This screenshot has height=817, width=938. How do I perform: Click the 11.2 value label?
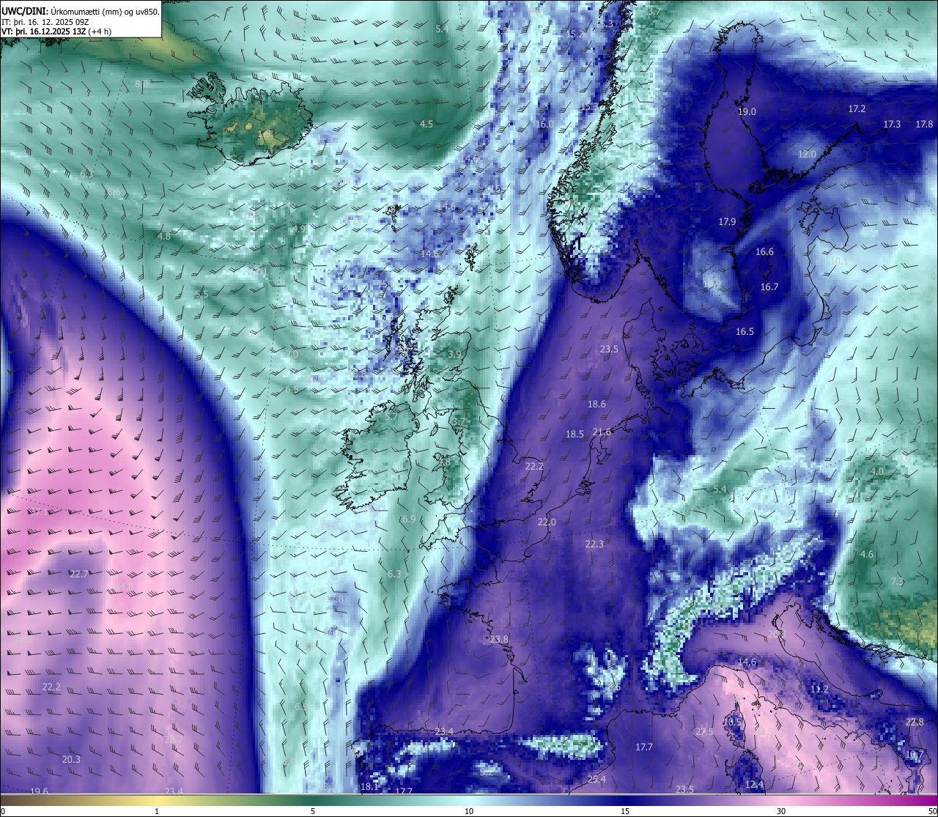coord(819,689)
